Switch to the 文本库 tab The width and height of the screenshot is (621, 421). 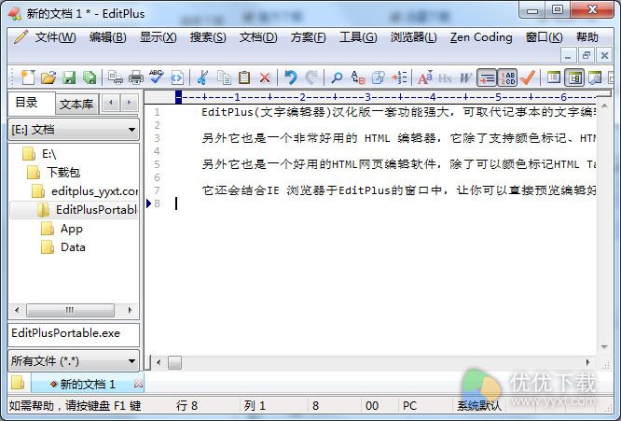coord(76,105)
